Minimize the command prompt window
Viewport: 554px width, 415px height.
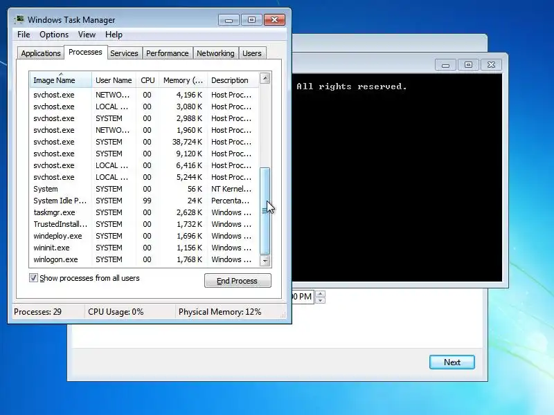445,65
